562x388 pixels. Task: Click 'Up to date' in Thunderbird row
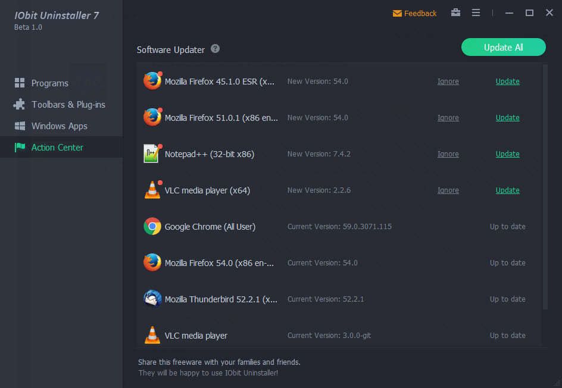507,299
